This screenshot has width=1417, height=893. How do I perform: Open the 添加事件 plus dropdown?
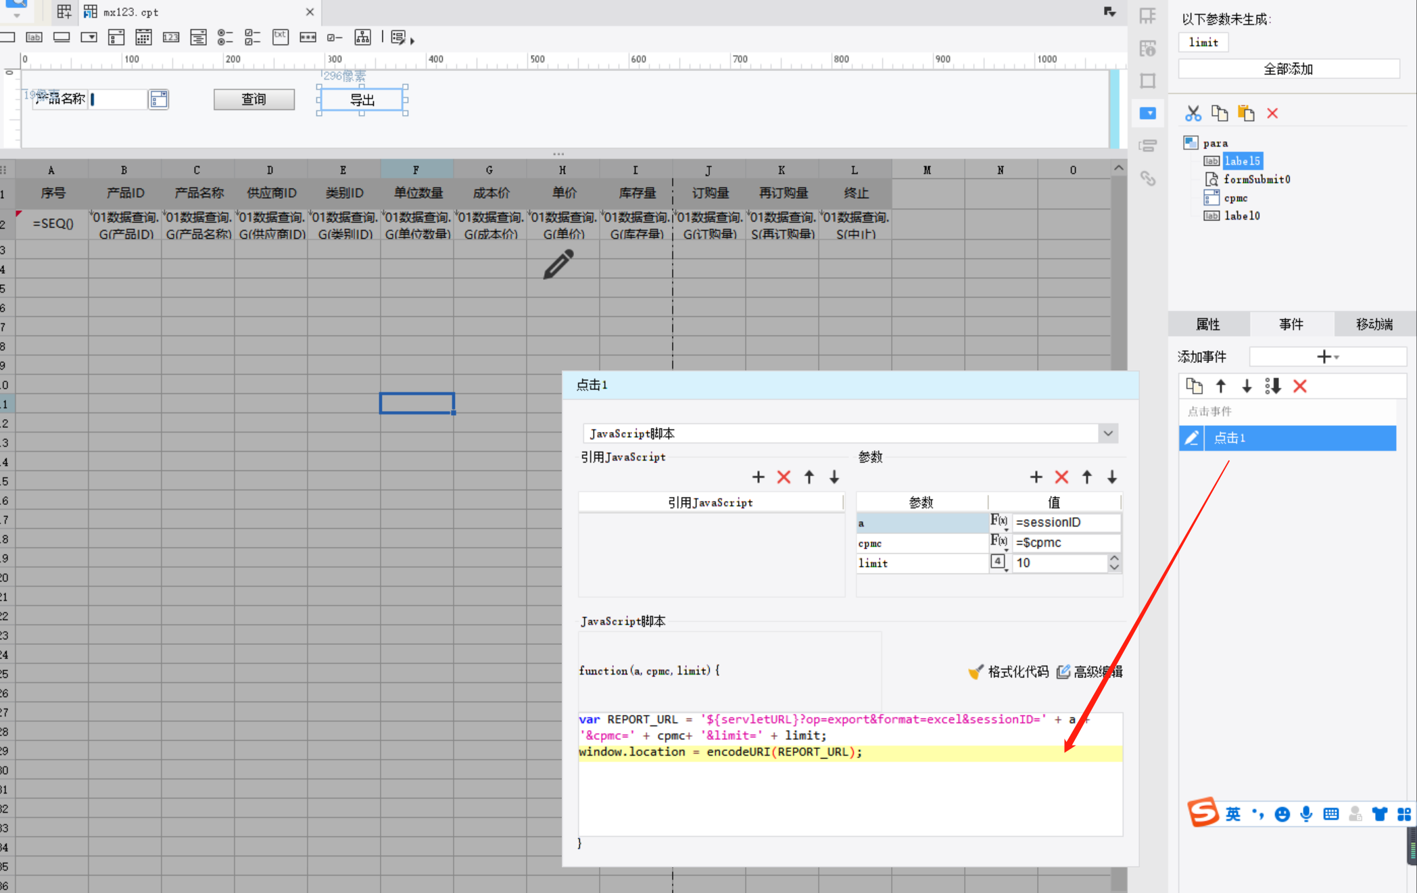(x=1328, y=356)
